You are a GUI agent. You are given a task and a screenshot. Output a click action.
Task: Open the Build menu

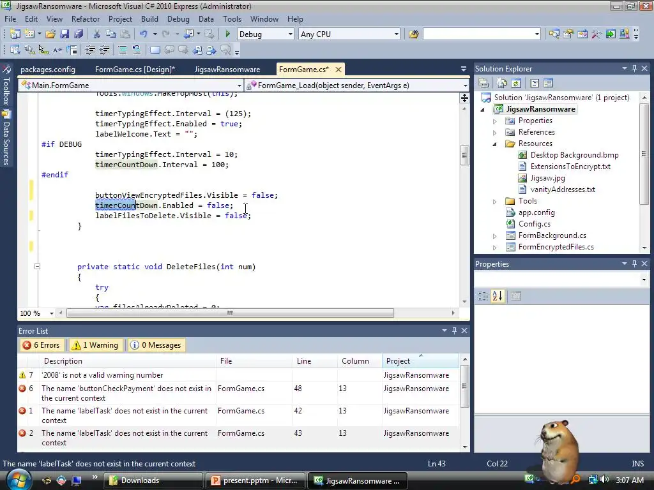tap(149, 19)
